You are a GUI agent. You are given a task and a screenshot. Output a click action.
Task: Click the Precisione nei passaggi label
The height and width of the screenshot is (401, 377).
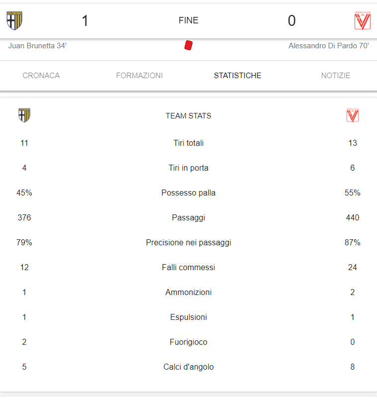[188, 242]
